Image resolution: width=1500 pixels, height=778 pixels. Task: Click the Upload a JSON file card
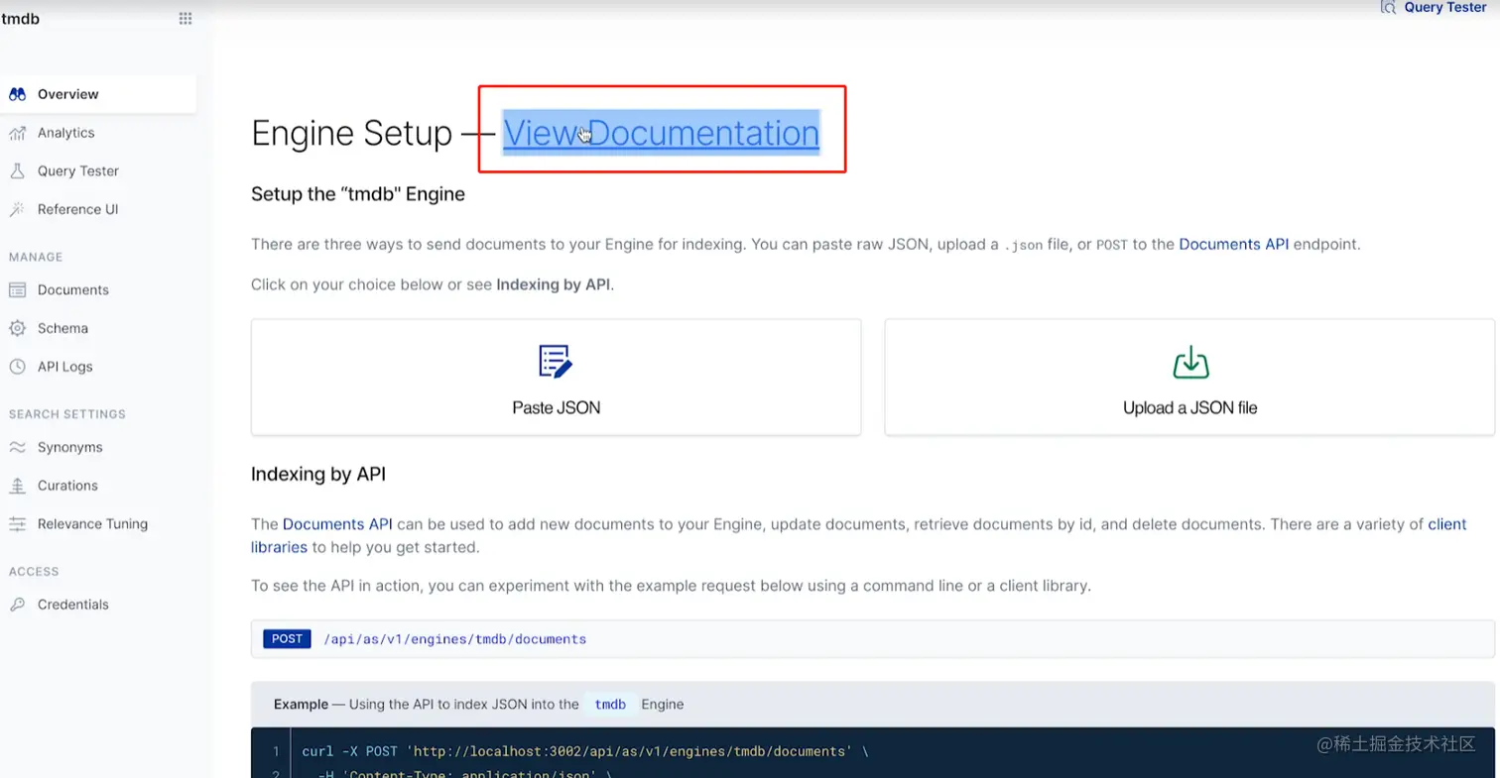(1189, 377)
